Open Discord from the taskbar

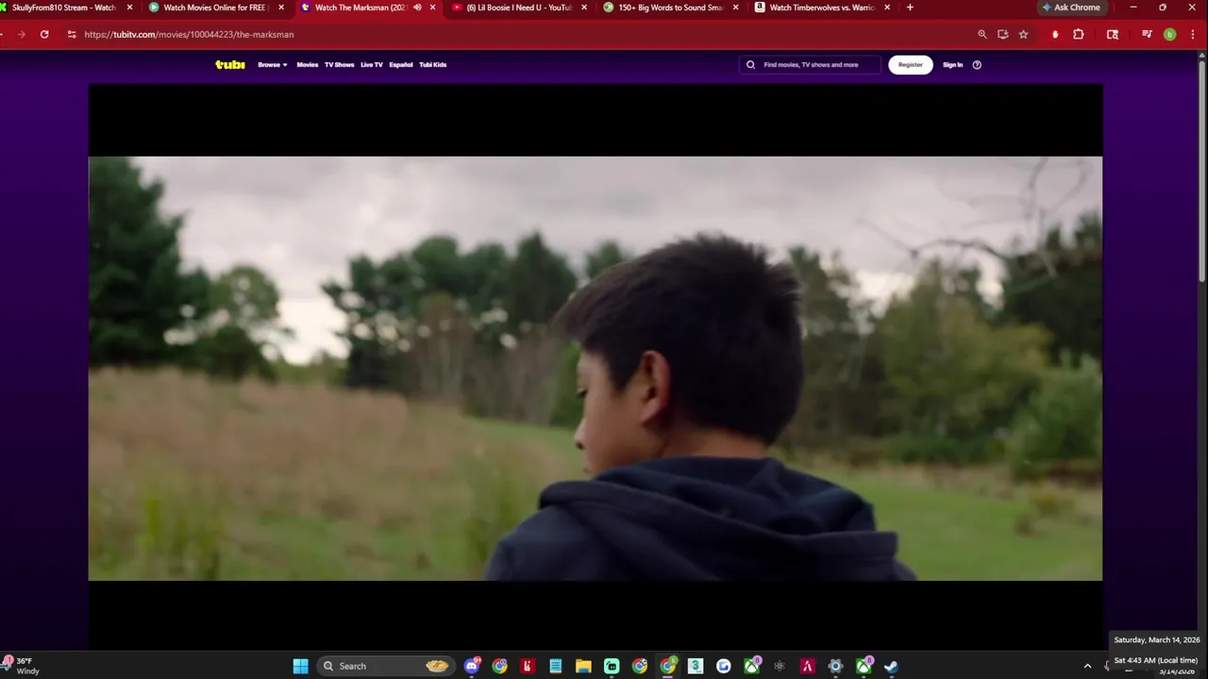tap(472, 666)
